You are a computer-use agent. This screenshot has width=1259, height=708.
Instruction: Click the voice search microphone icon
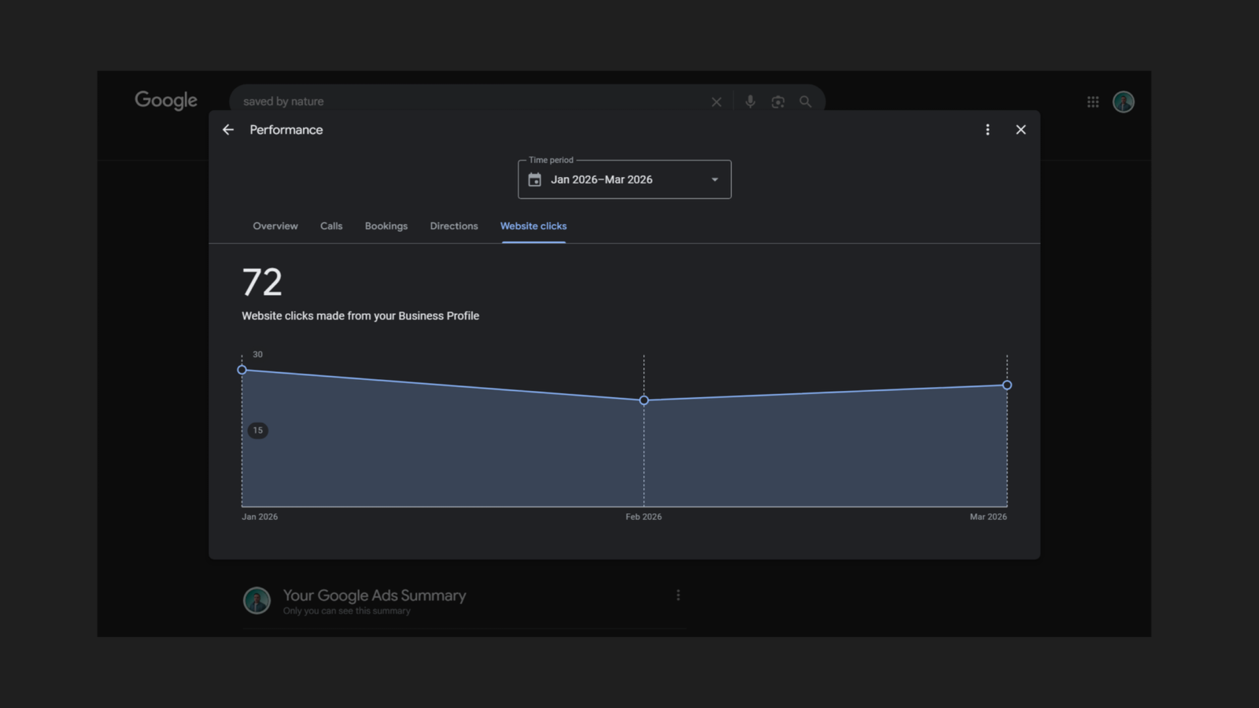pyautogui.click(x=749, y=101)
